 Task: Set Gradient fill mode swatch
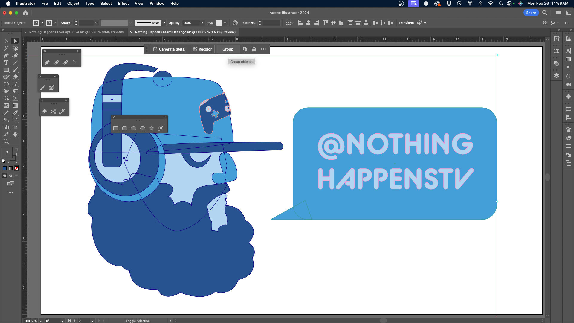point(10,168)
